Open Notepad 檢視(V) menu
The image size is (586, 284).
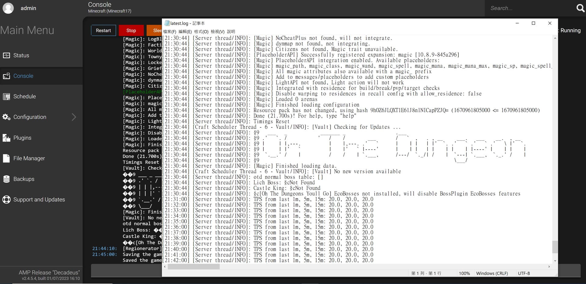coord(217,32)
